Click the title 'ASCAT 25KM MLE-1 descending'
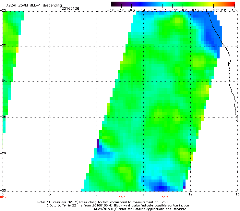 [x=34, y=6]
